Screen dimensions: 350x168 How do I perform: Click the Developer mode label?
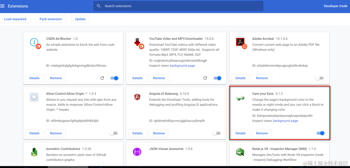point(336,6)
